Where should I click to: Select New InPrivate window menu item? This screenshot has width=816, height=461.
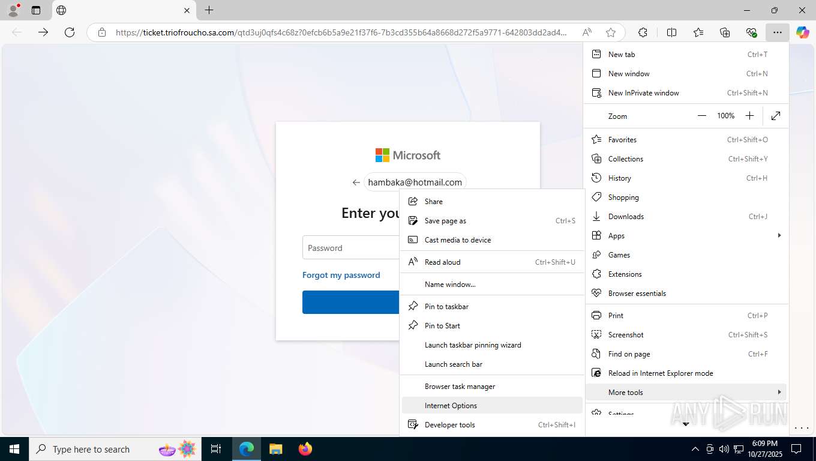coord(686,92)
